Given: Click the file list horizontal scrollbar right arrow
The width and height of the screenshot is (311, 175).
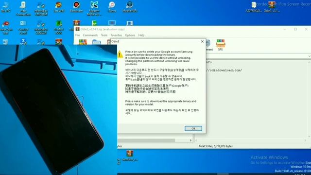Looking at the screenshot, I should (190, 140).
